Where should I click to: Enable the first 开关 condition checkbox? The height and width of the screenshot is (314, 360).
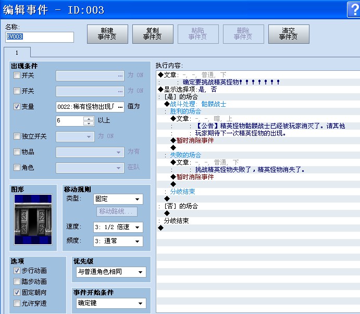click(x=17, y=76)
